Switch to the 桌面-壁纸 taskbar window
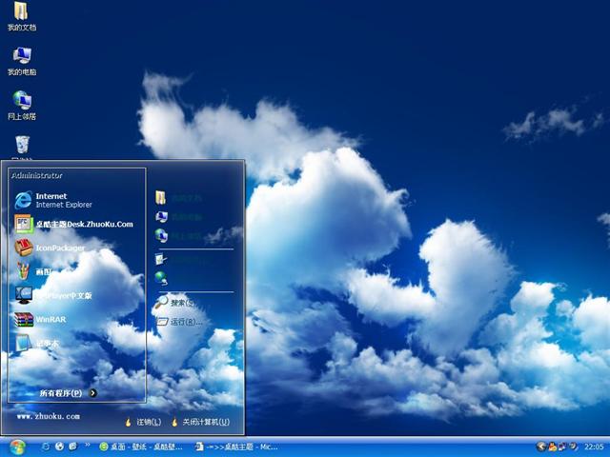610x457 pixels. [x=143, y=446]
